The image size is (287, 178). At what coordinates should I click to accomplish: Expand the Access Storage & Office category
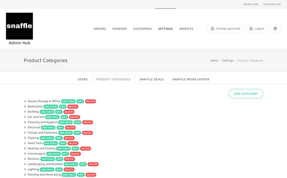[25, 101]
